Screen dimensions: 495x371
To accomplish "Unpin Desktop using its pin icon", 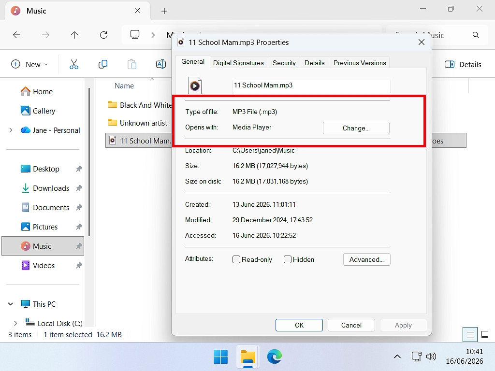I will click(x=79, y=169).
